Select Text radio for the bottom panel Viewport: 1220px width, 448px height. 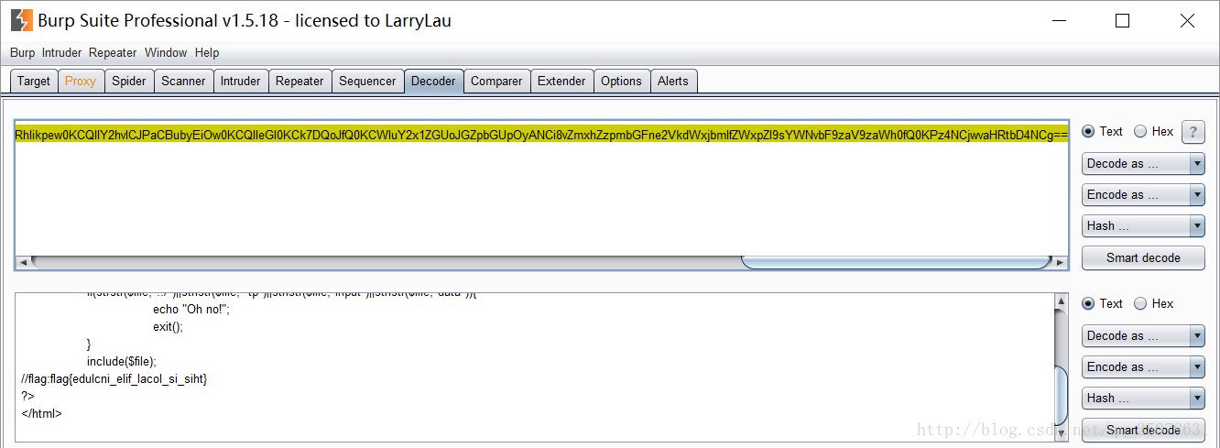point(1102,303)
